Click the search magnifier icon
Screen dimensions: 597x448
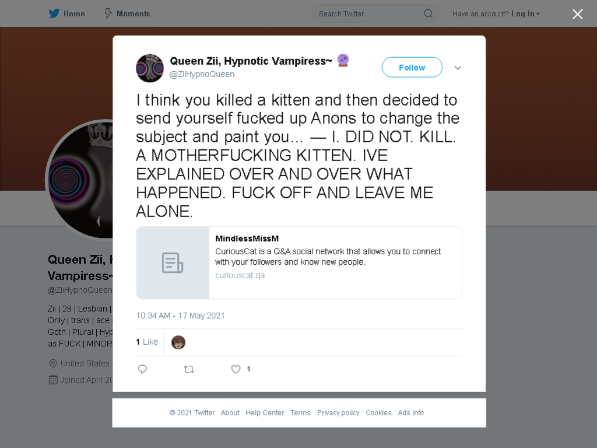pos(428,14)
